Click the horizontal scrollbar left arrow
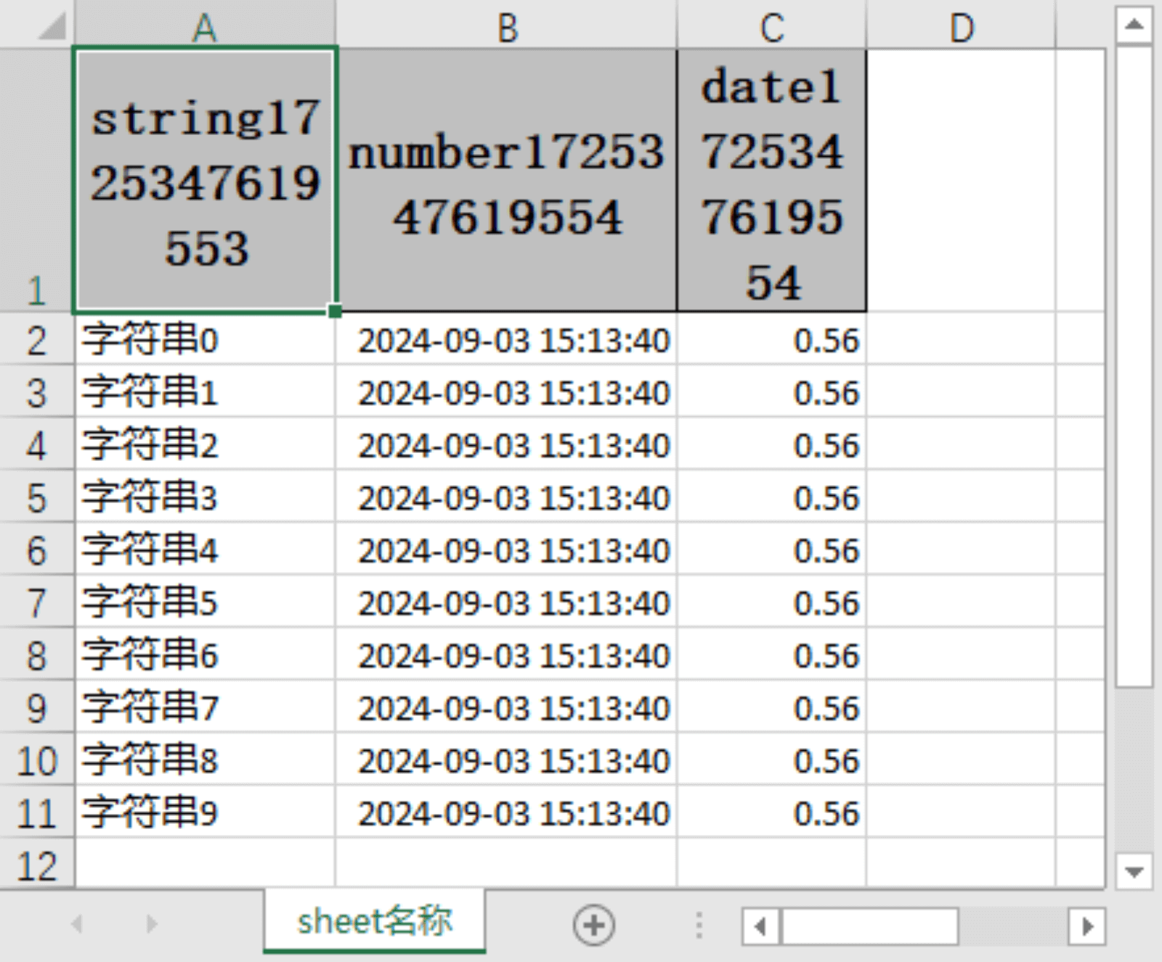The height and width of the screenshot is (962, 1162). (x=760, y=926)
